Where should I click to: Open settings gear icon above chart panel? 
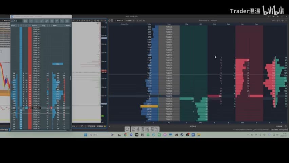(98, 20)
